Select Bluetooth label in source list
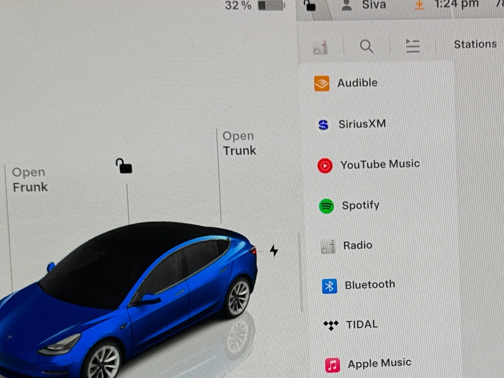 point(370,285)
